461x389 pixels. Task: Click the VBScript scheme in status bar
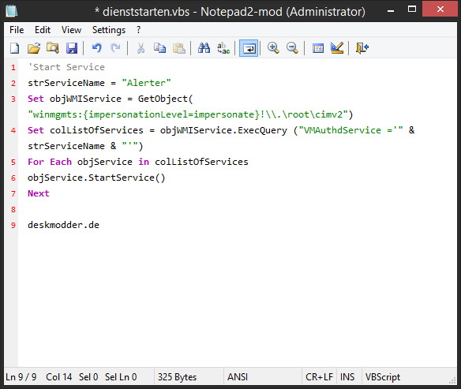383,377
